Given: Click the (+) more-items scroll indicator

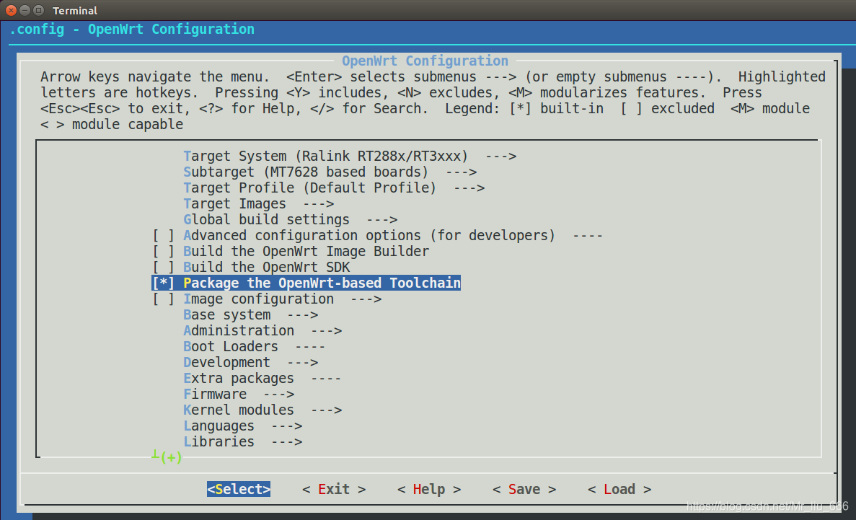Looking at the screenshot, I should tap(171, 457).
